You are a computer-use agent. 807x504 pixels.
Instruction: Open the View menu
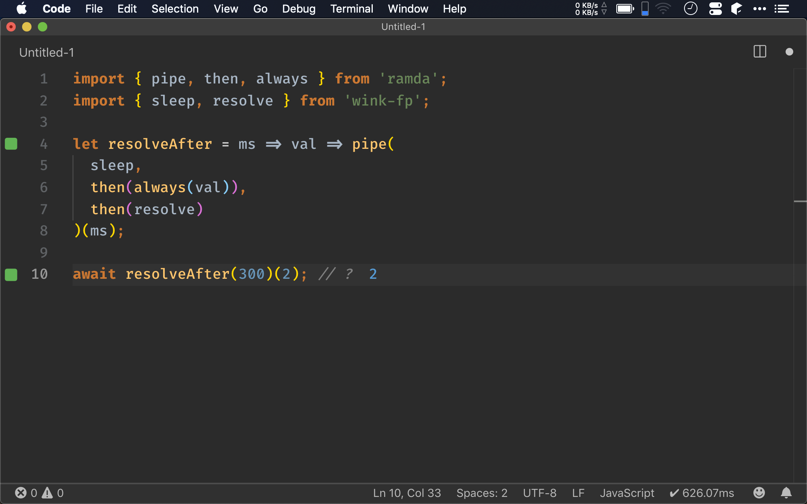point(226,9)
